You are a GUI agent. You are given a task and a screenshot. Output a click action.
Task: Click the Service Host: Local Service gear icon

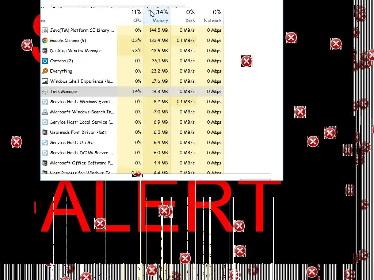45,122
